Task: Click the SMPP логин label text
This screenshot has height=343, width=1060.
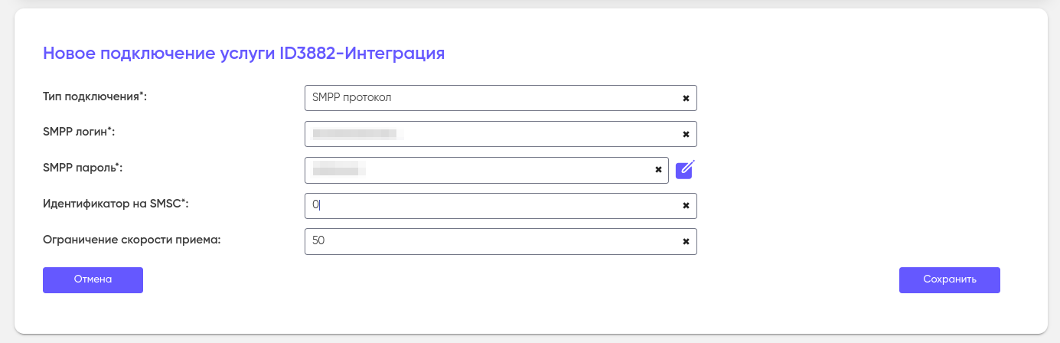Action: click(79, 132)
